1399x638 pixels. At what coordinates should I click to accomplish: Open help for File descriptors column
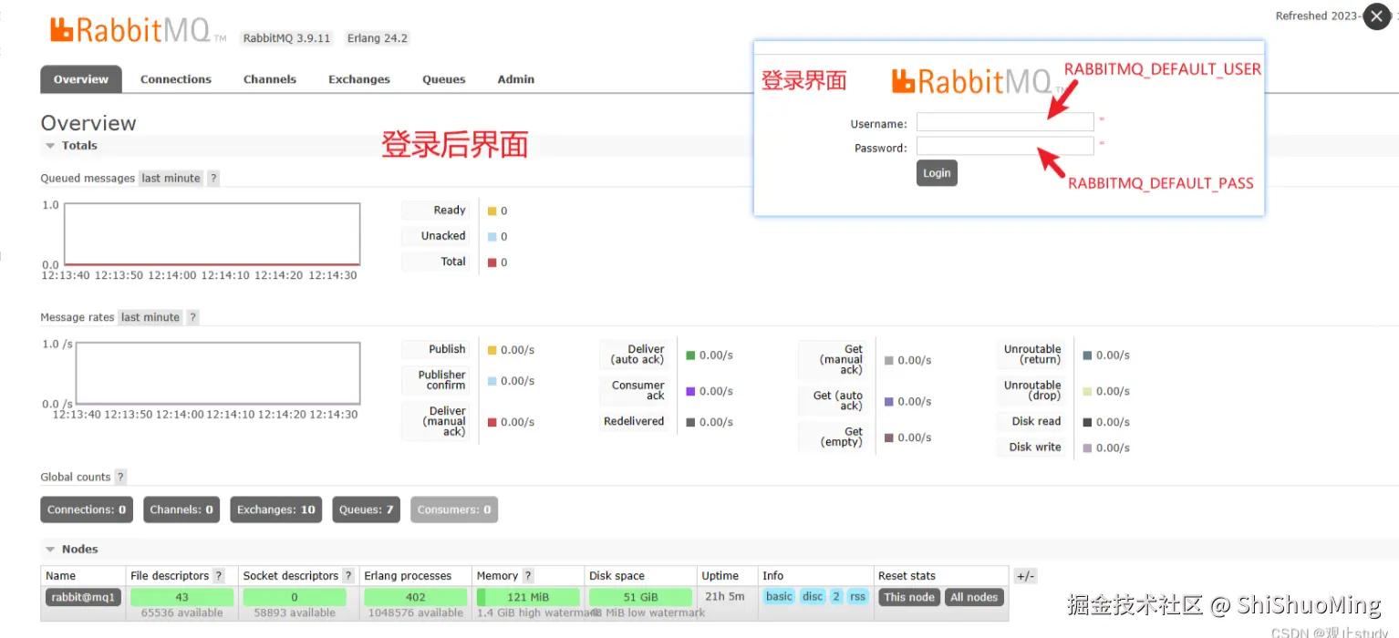click(218, 576)
